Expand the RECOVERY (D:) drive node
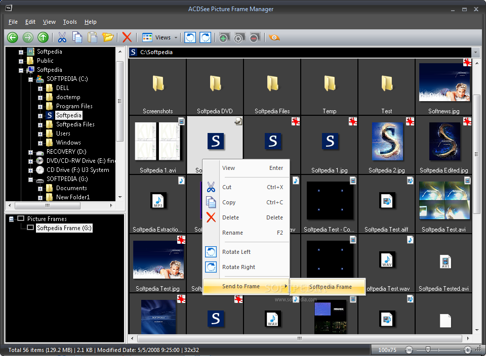Screen dimensions: 486x356 click(x=31, y=152)
